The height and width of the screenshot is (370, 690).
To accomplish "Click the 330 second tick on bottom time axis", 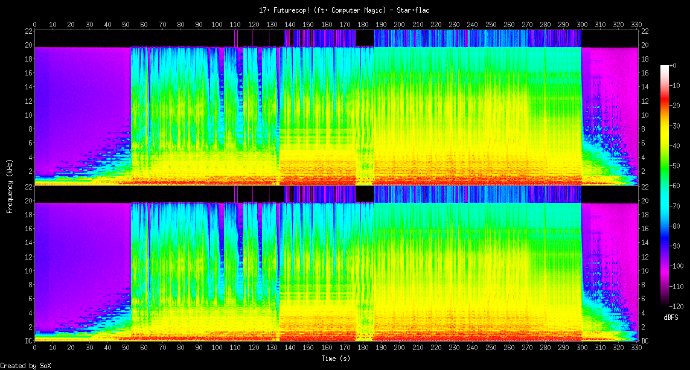I will pos(636,349).
